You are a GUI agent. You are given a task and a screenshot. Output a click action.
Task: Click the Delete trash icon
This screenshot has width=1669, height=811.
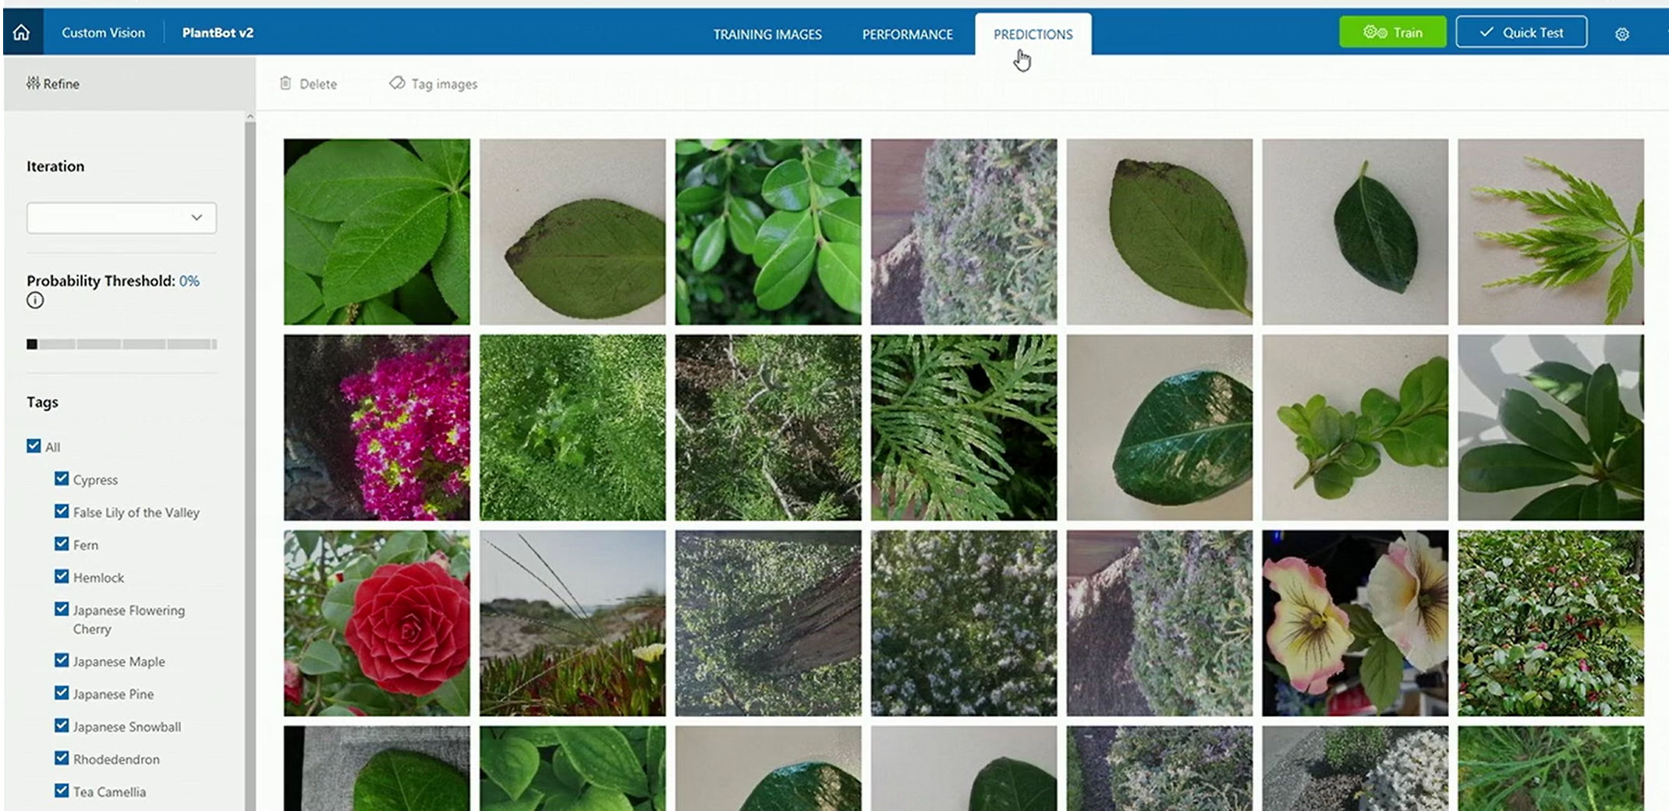(x=285, y=83)
